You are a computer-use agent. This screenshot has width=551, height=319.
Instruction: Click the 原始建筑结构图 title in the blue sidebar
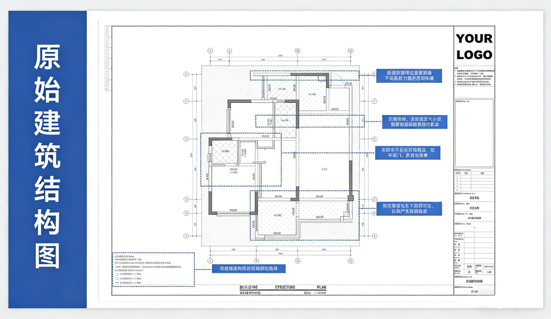(47, 156)
